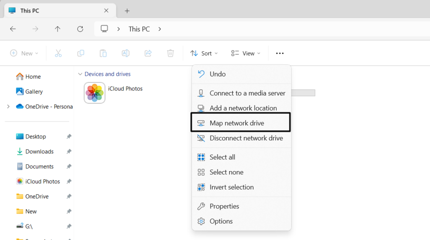Click the Cut scissors icon in toolbar

[x=58, y=53]
